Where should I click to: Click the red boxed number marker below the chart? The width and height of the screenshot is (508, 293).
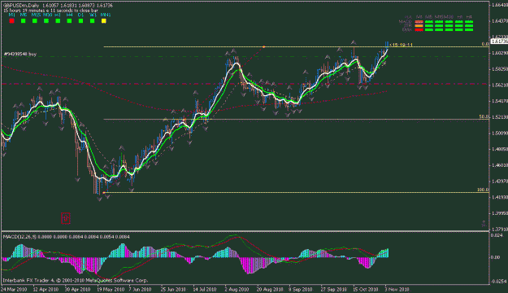(66, 218)
